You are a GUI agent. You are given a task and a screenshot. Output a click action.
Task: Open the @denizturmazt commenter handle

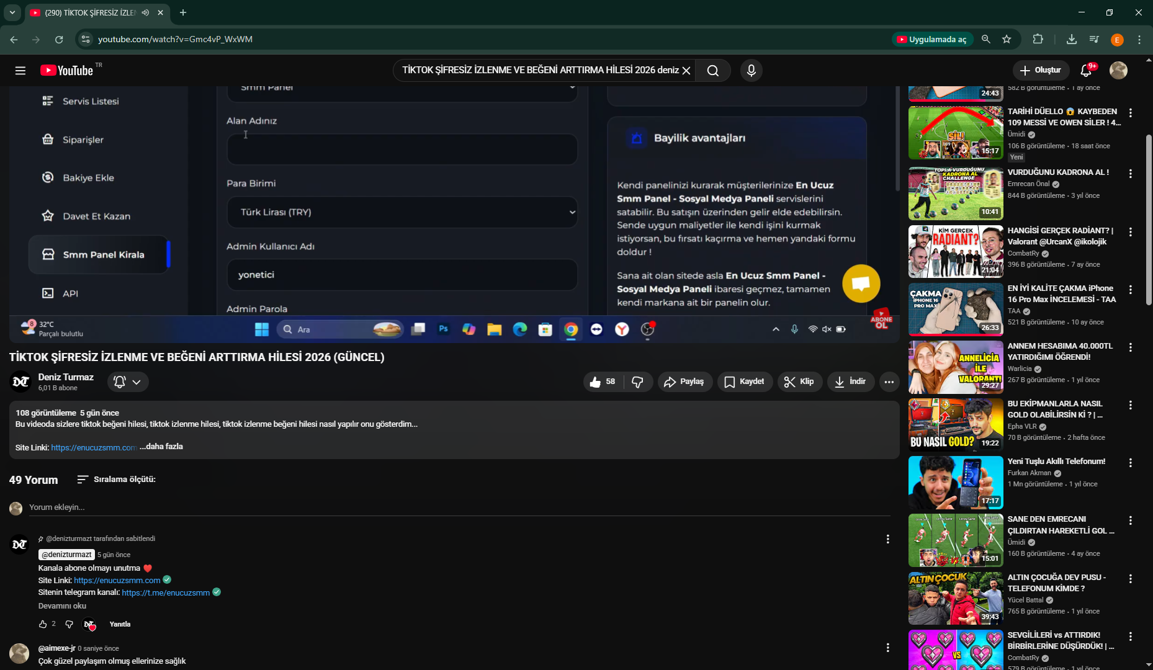pos(66,555)
